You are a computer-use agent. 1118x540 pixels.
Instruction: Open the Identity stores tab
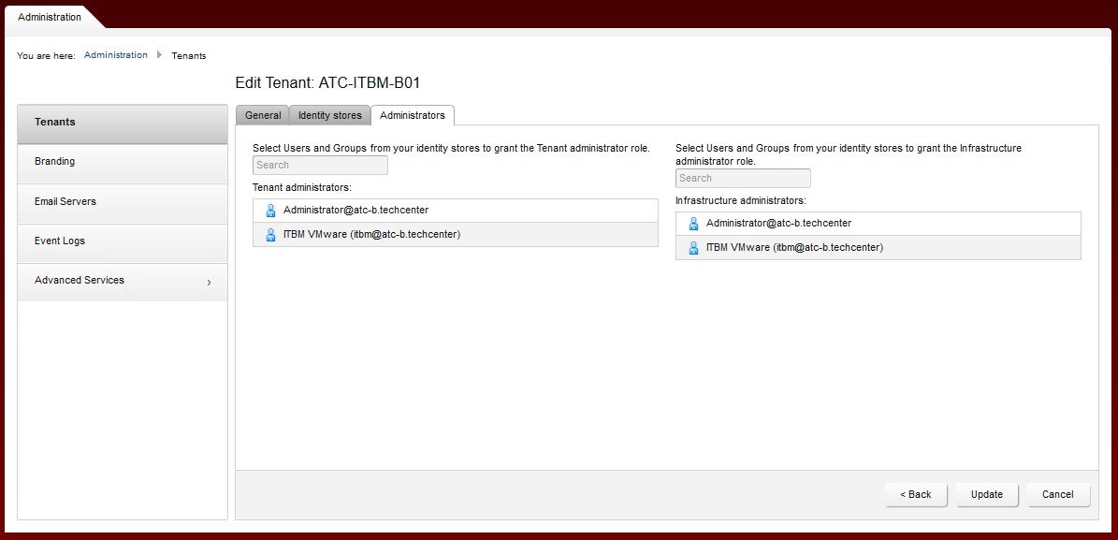pyautogui.click(x=329, y=115)
